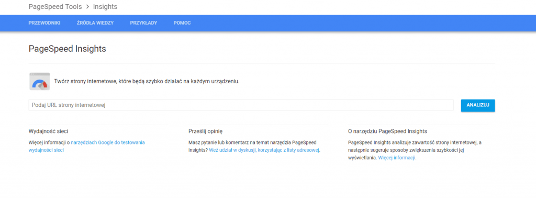Viewport: 536px width, 198px height.
Task: Click the PageSpeed speedometer gauge icon
Action: point(40,82)
